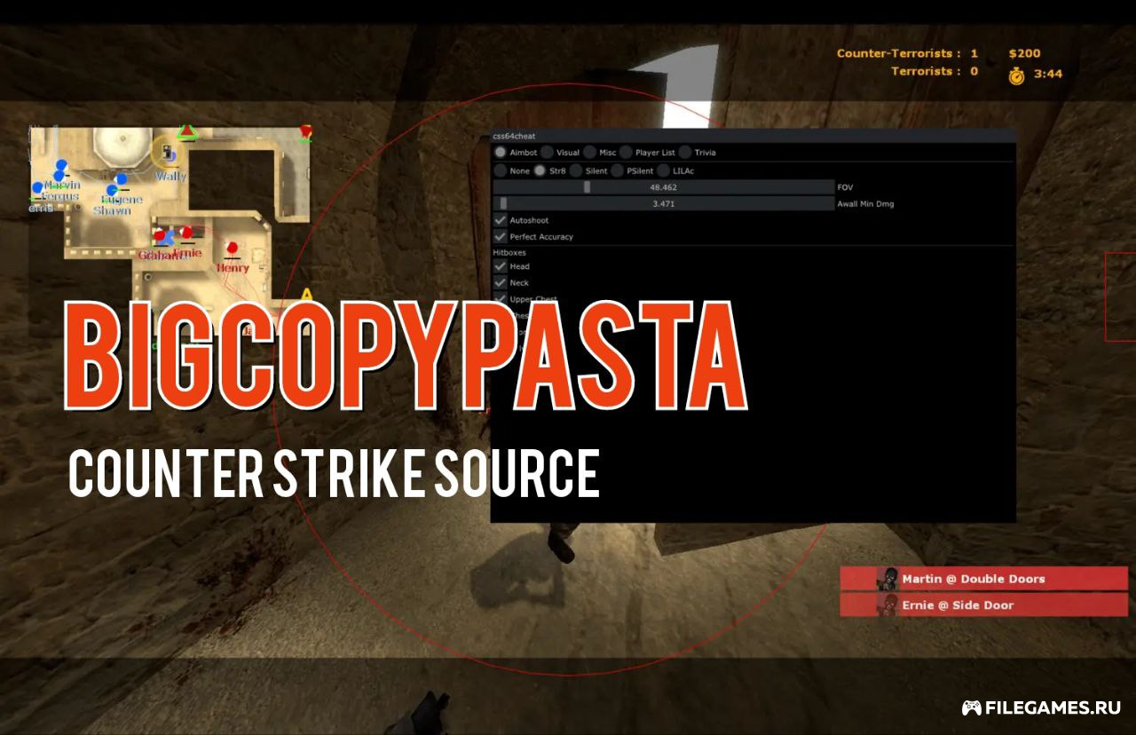Disable the Autoshoot checkbox

click(x=501, y=220)
